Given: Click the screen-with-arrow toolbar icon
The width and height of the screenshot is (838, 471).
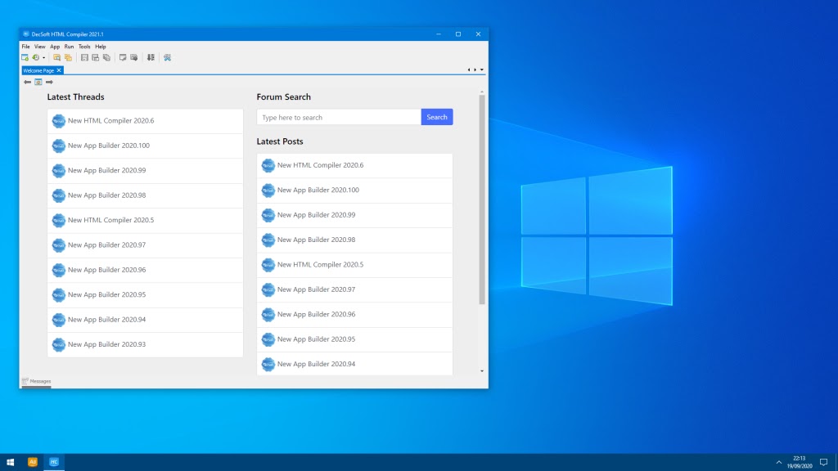Looking at the screenshot, I should click(x=134, y=58).
